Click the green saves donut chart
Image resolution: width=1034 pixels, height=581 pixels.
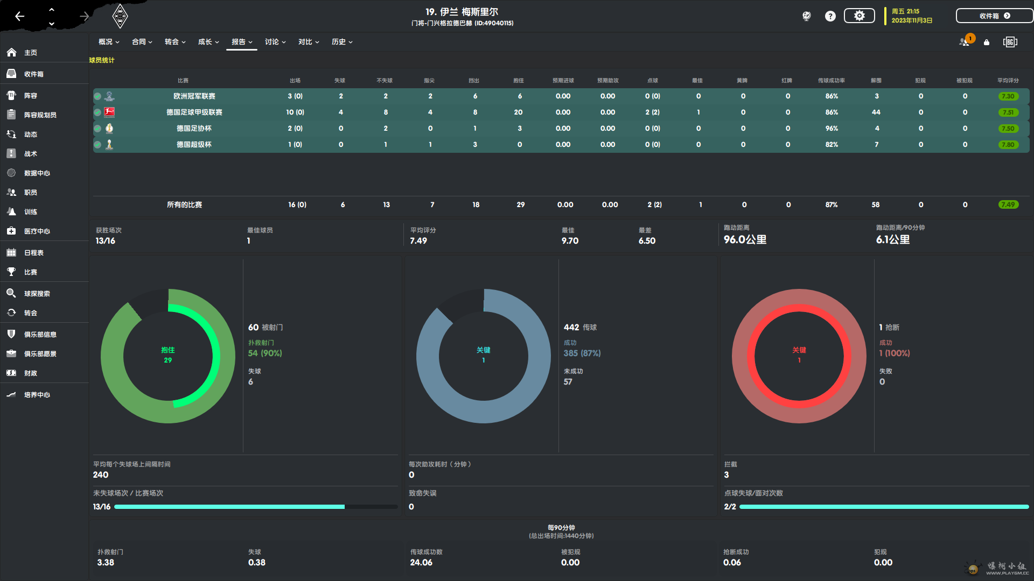tap(168, 356)
